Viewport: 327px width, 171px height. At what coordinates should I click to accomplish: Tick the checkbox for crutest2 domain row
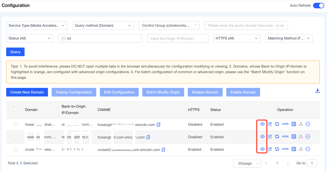coord(16,150)
